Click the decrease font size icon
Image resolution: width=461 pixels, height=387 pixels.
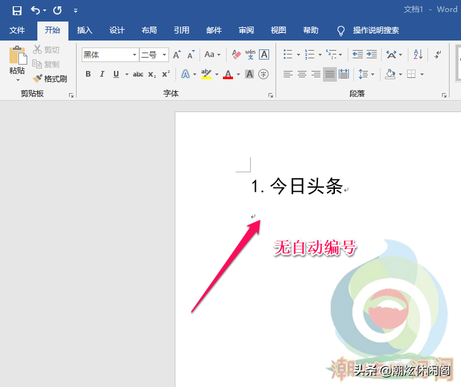click(x=191, y=54)
